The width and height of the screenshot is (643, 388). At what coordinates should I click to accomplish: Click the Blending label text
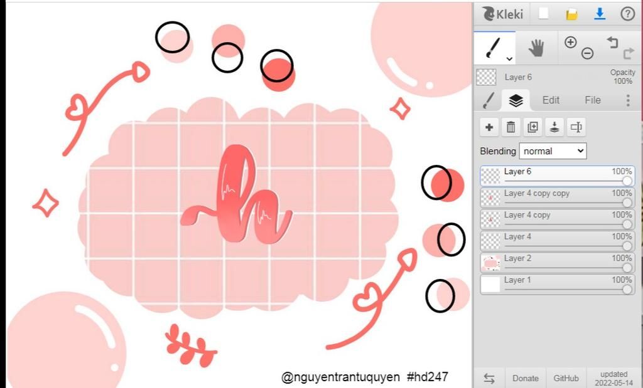tap(498, 151)
